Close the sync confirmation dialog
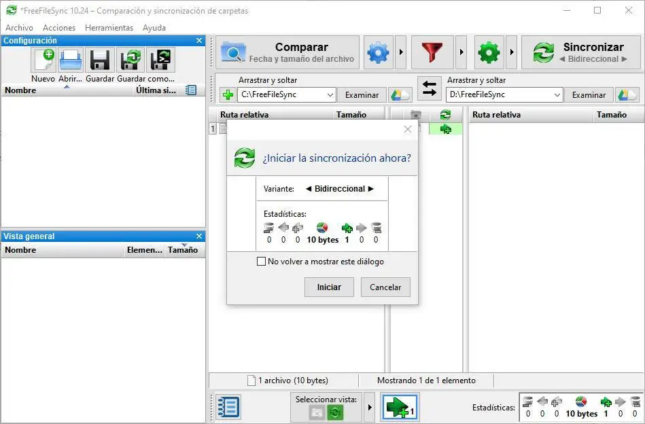Image resolution: width=645 pixels, height=424 pixels. [408, 129]
